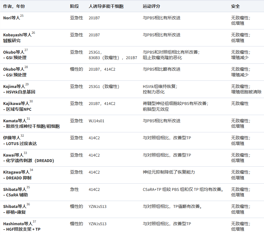Screen dimensions: 264x235
Task: Click reference 35 for Shibata等人
Action: pos(28,187)
